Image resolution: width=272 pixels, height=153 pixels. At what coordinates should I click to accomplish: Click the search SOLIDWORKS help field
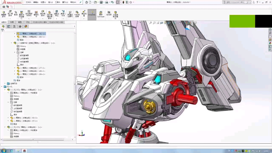[x=237, y=2]
